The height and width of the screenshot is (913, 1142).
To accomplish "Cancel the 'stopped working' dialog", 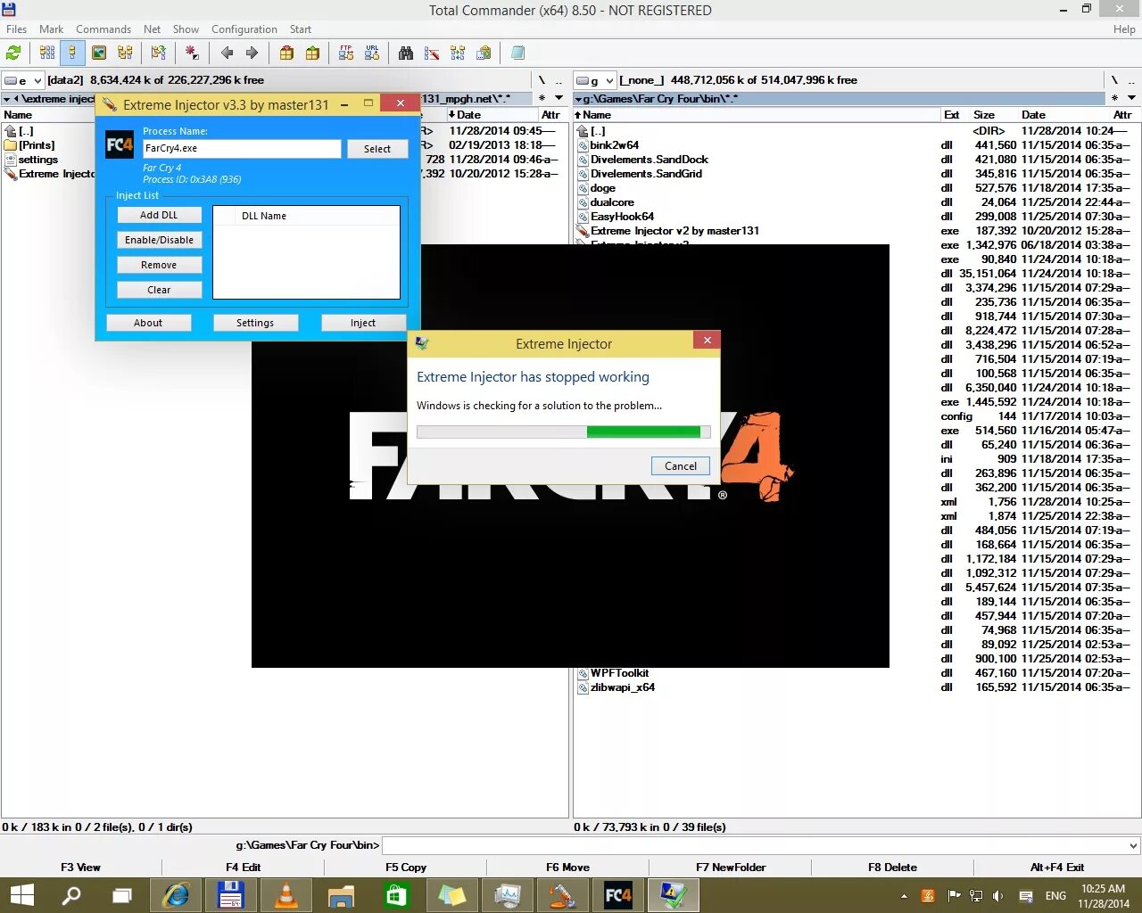I will coord(681,465).
